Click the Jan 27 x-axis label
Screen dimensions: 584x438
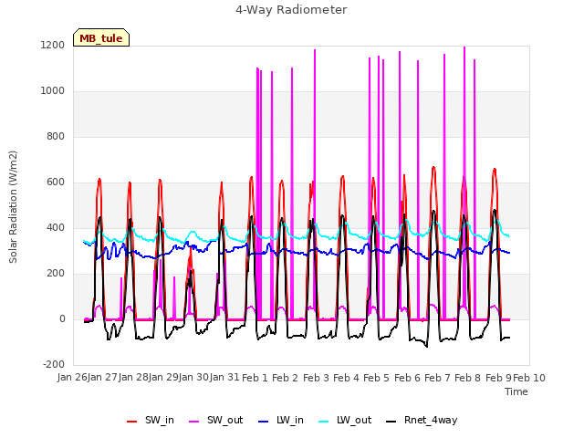[x=103, y=377]
